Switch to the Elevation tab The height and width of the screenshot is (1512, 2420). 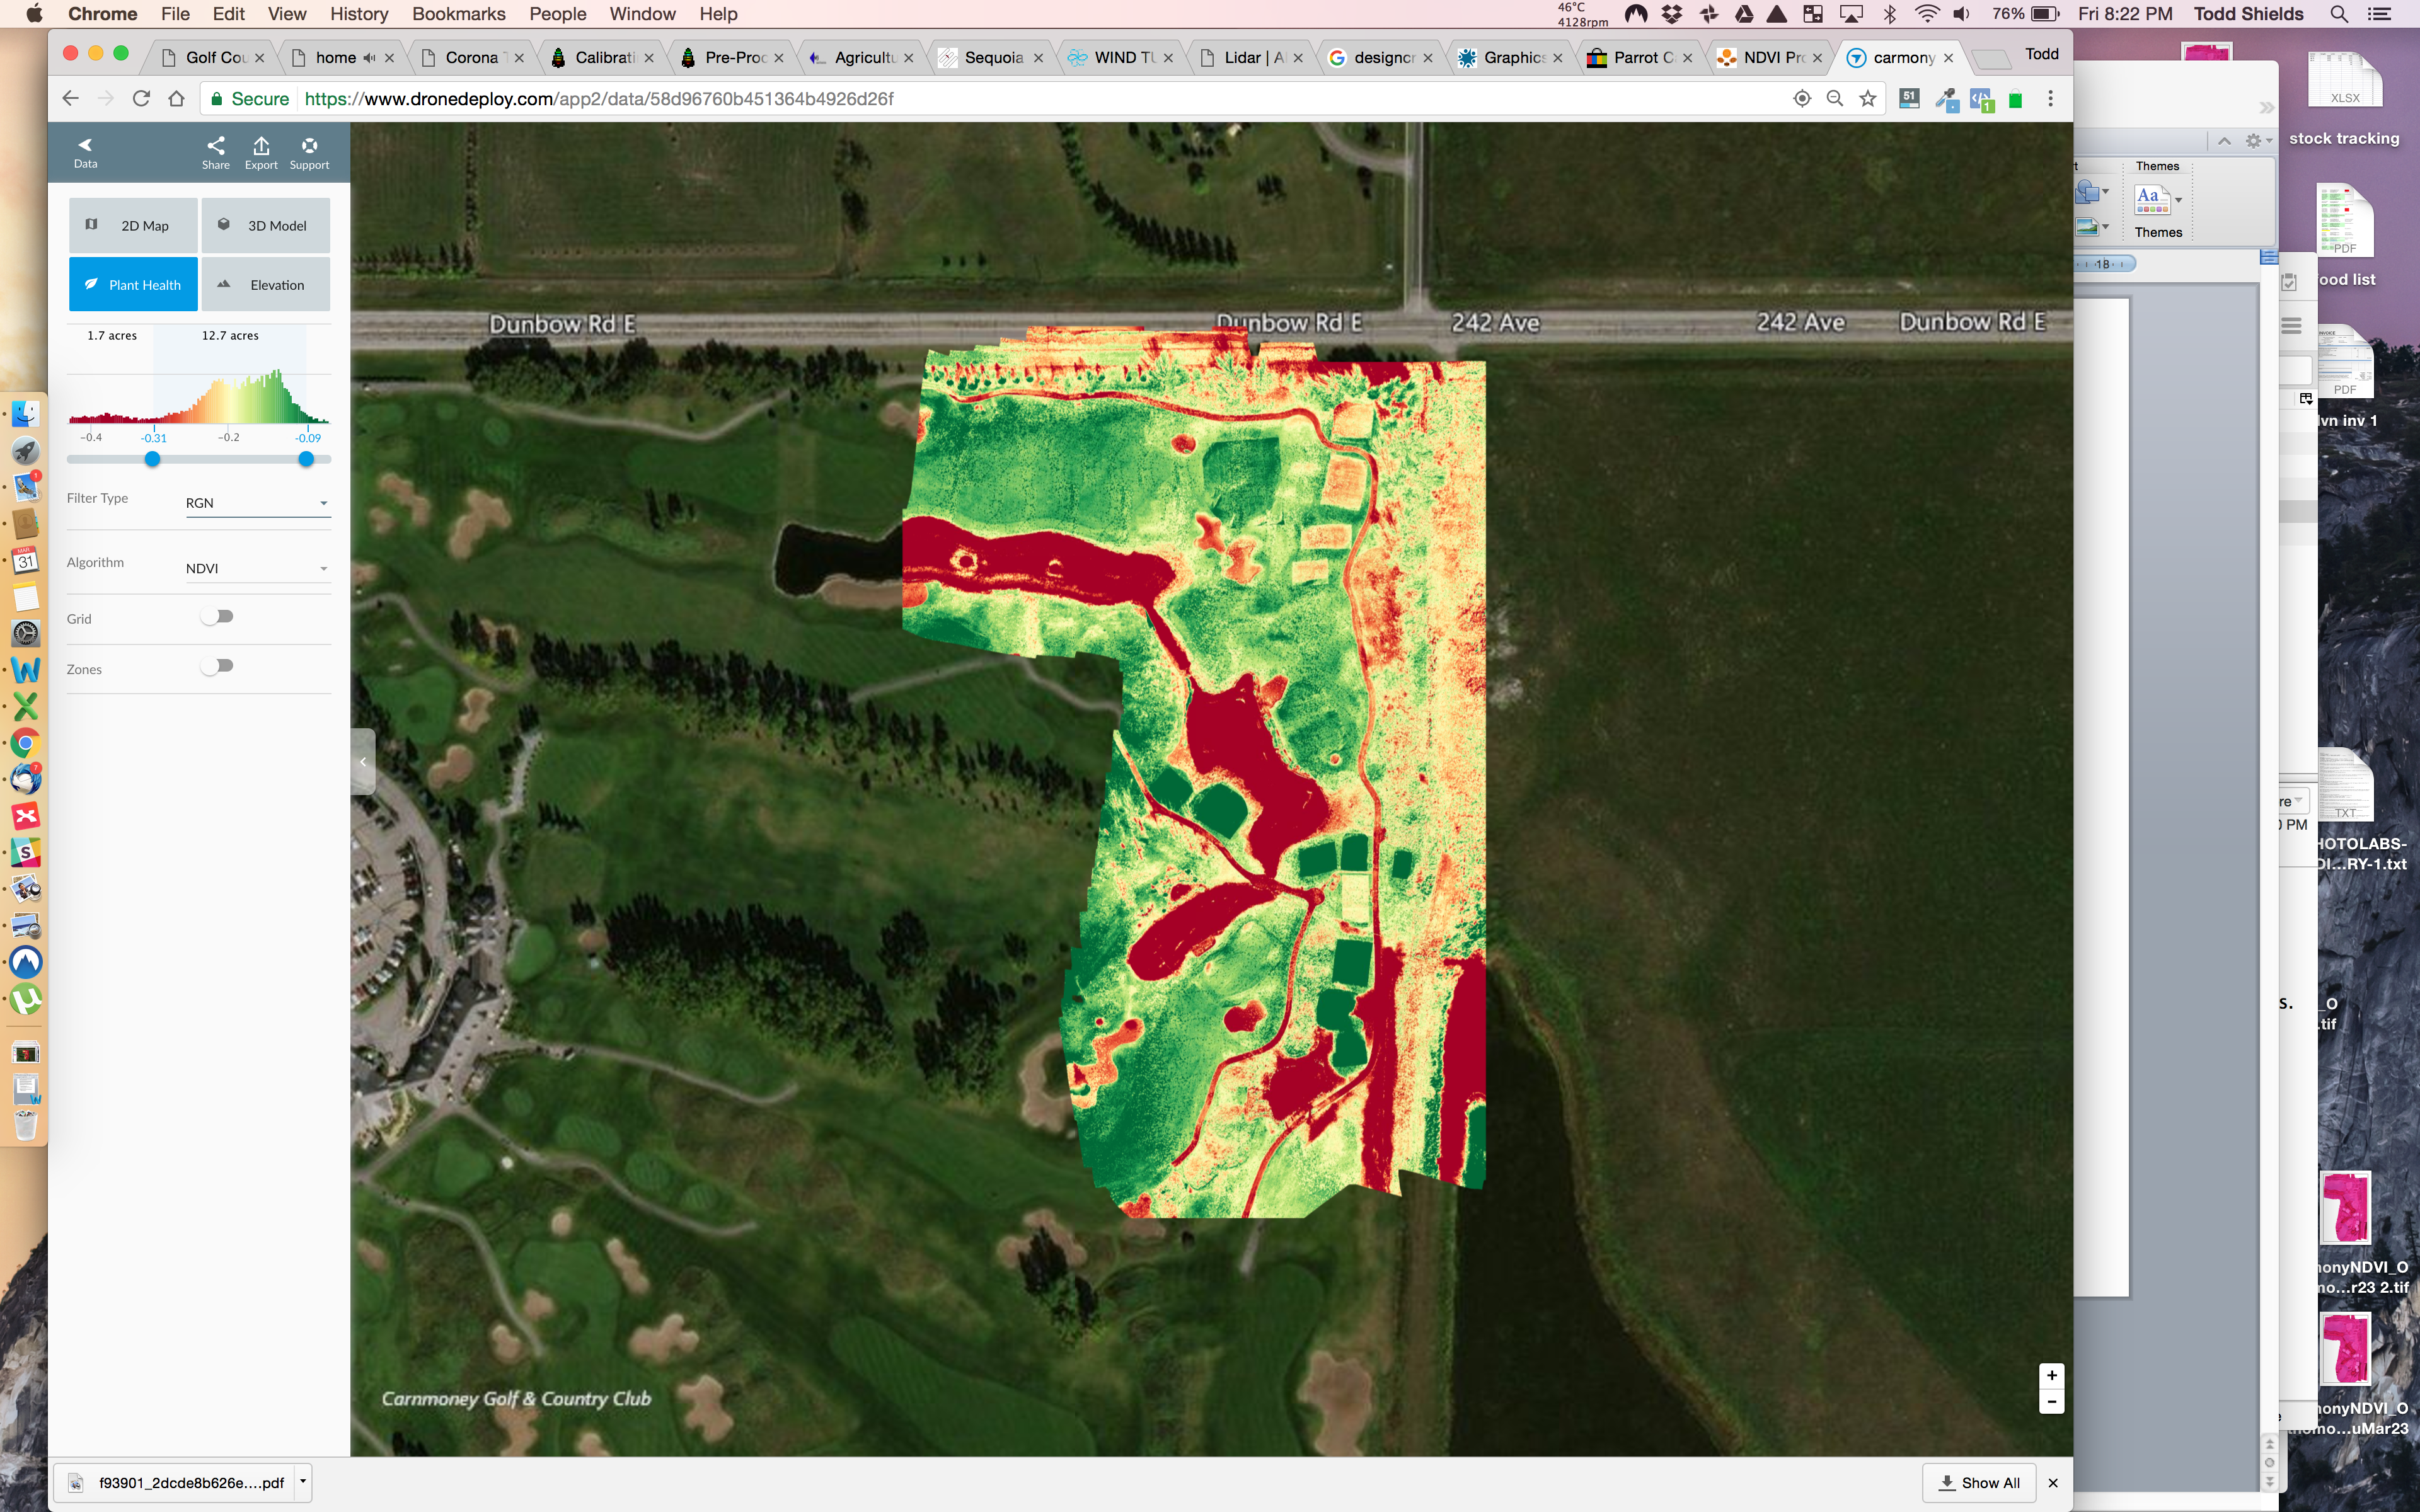tap(266, 285)
